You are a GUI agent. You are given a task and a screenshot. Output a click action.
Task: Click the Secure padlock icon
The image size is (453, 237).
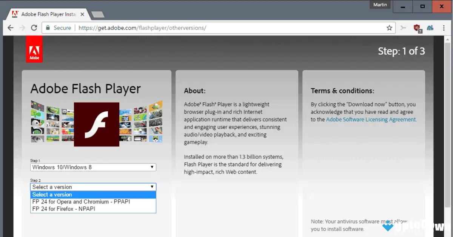48,28
